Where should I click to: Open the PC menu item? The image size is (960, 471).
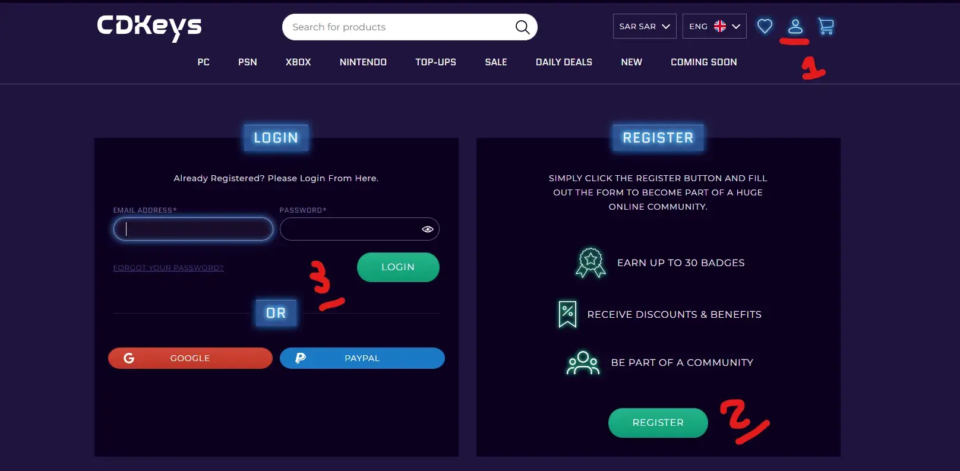click(203, 62)
